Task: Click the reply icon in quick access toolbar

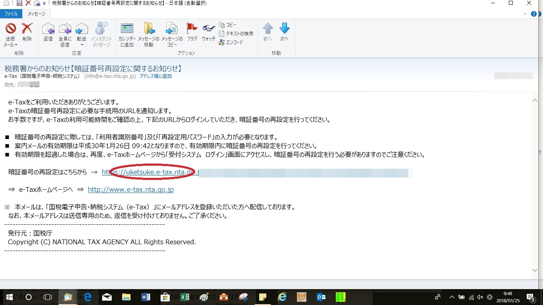Action: point(37,3)
